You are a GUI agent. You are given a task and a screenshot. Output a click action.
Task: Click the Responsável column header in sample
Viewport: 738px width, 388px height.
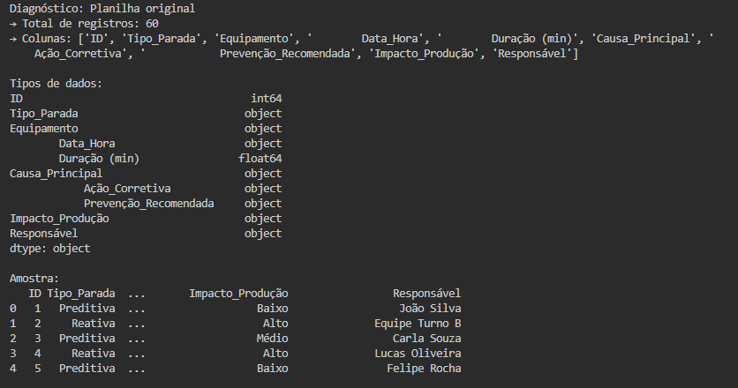pos(427,294)
